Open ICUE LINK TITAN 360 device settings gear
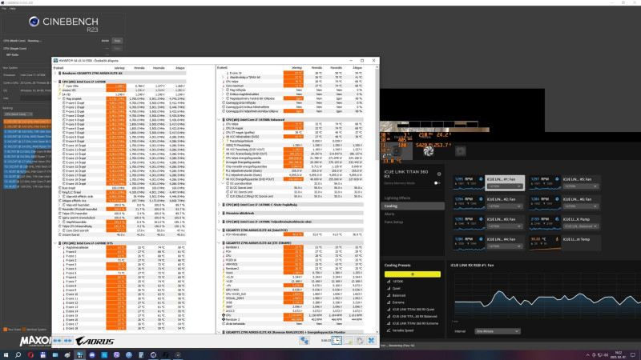This screenshot has width=641, height=360. [x=439, y=174]
